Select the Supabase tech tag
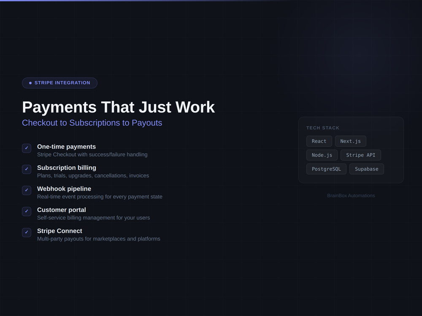 (x=367, y=169)
